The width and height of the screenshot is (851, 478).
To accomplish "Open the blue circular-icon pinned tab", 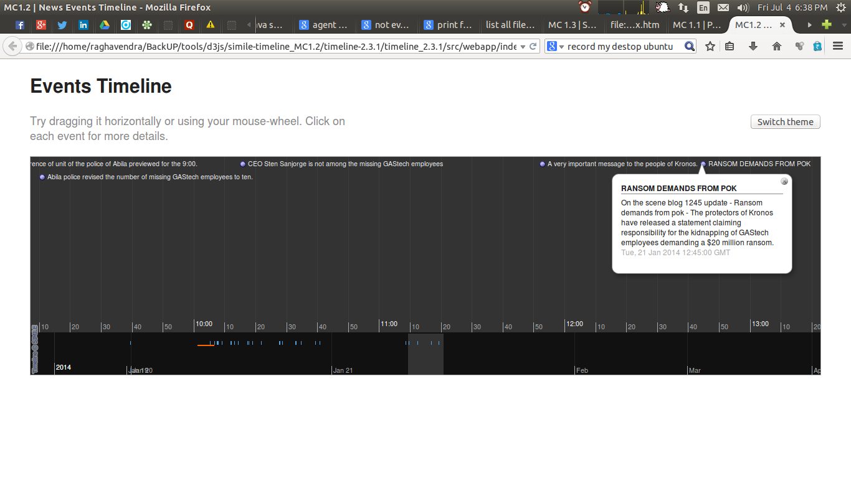I will [x=126, y=25].
